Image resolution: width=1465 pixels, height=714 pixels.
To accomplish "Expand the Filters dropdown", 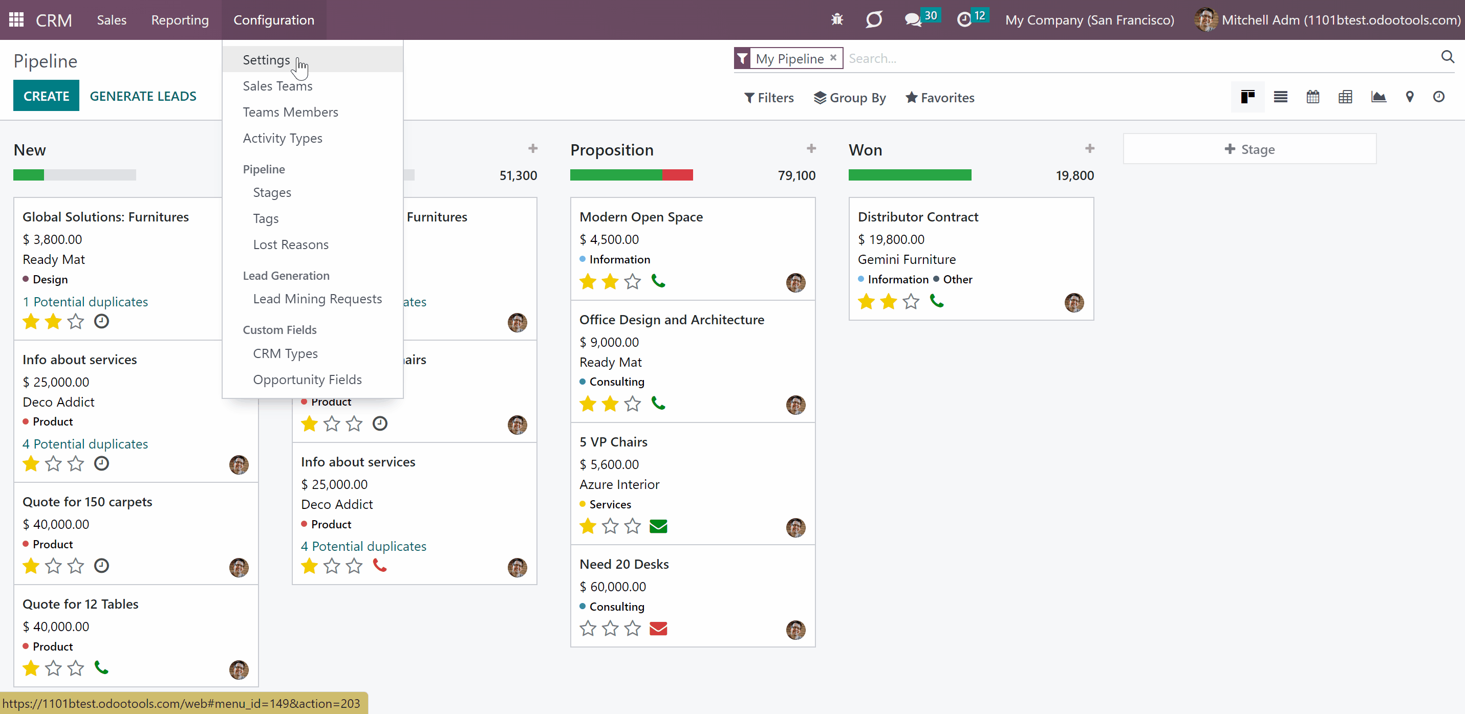I will pyautogui.click(x=768, y=98).
